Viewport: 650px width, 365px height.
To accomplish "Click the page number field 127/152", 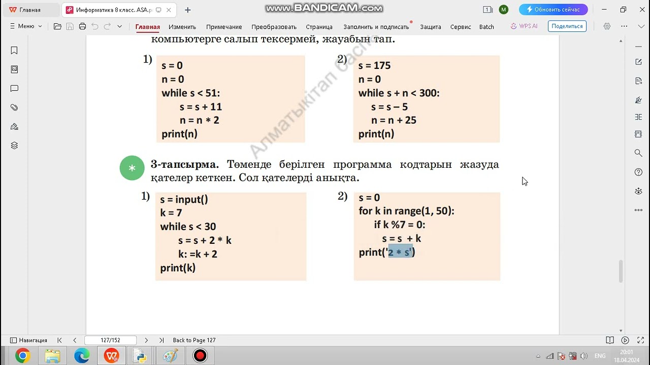I will click(x=110, y=340).
